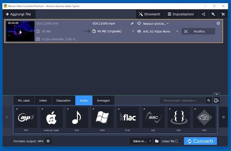
Task: Expand the AAC 62 Kbps Mono audio dropdown
Action: 177,31
